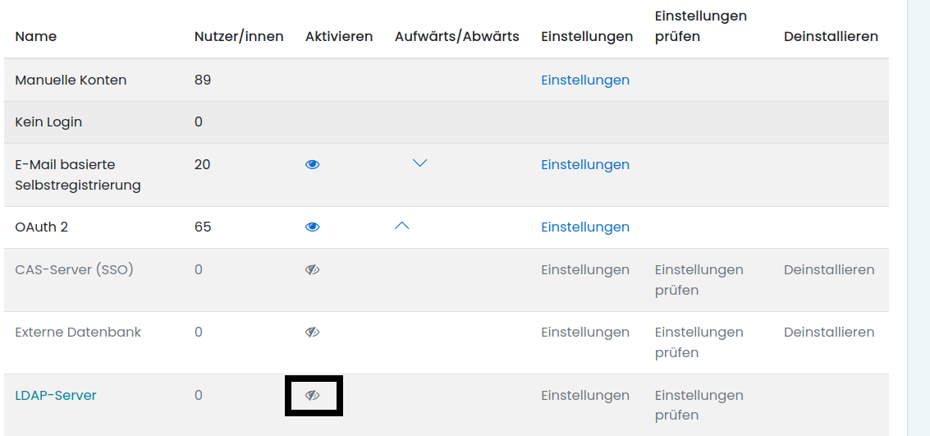Move OAuth 2 up with arrow

401,226
